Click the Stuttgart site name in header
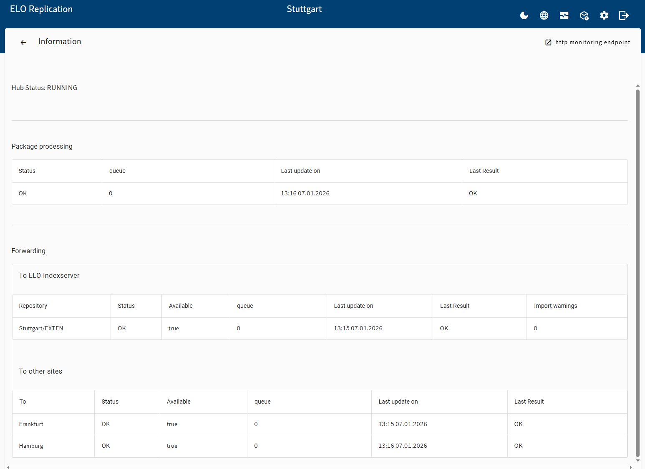The width and height of the screenshot is (645, 469). tap(304, 9)
